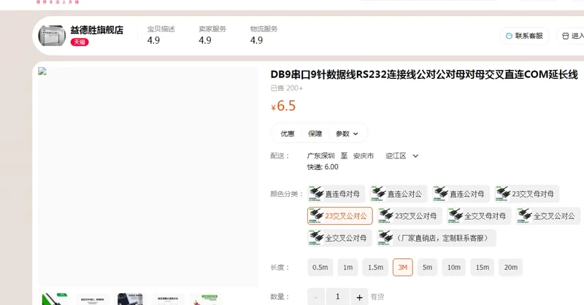The height and width of the screenshot is (305, 584).
Task: Choose 0.5m length
Action: [320, 267]
